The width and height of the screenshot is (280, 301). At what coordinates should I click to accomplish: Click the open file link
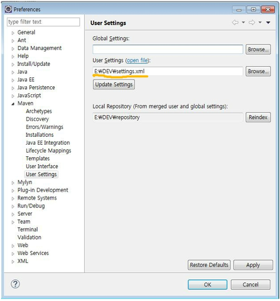click(137, 61)
